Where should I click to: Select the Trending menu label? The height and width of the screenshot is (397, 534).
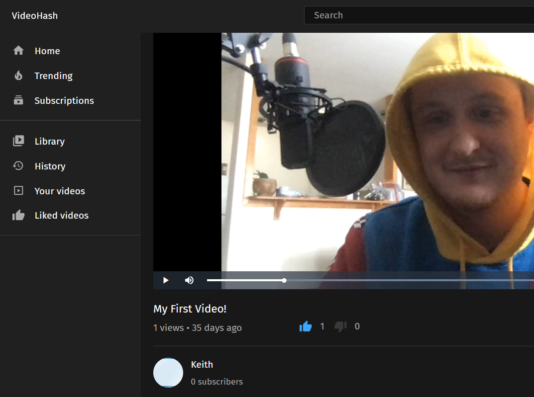coord(53,76)
